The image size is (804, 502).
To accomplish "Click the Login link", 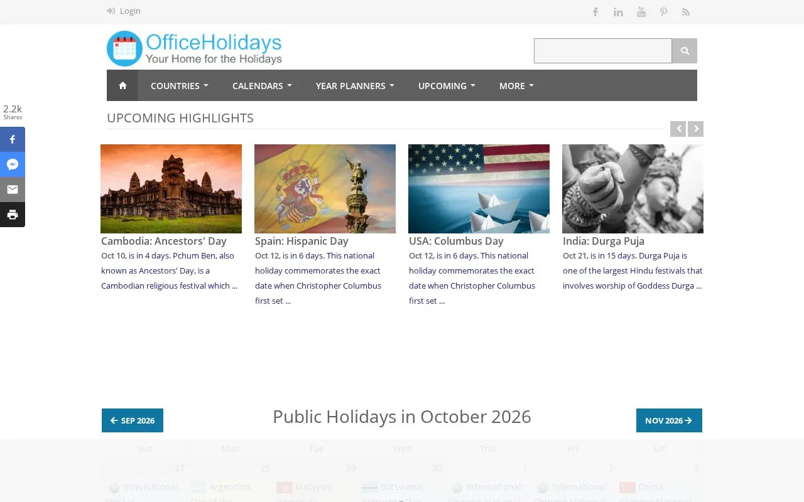I will pos(130,11).
